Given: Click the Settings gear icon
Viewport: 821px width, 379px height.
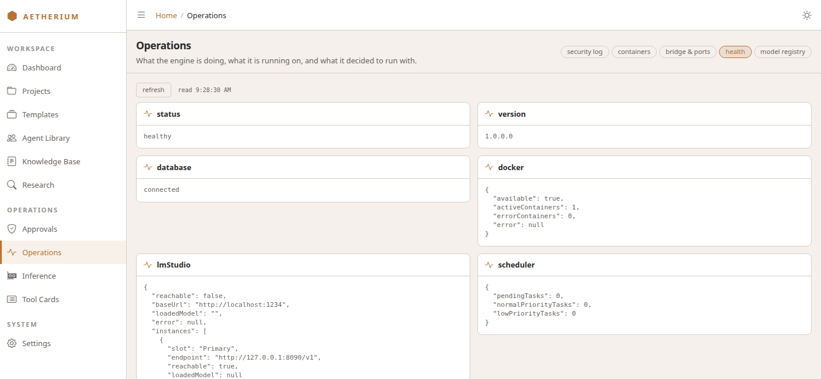Looking at the screenshot, I should pyautogui.click(x=12, y=343).
